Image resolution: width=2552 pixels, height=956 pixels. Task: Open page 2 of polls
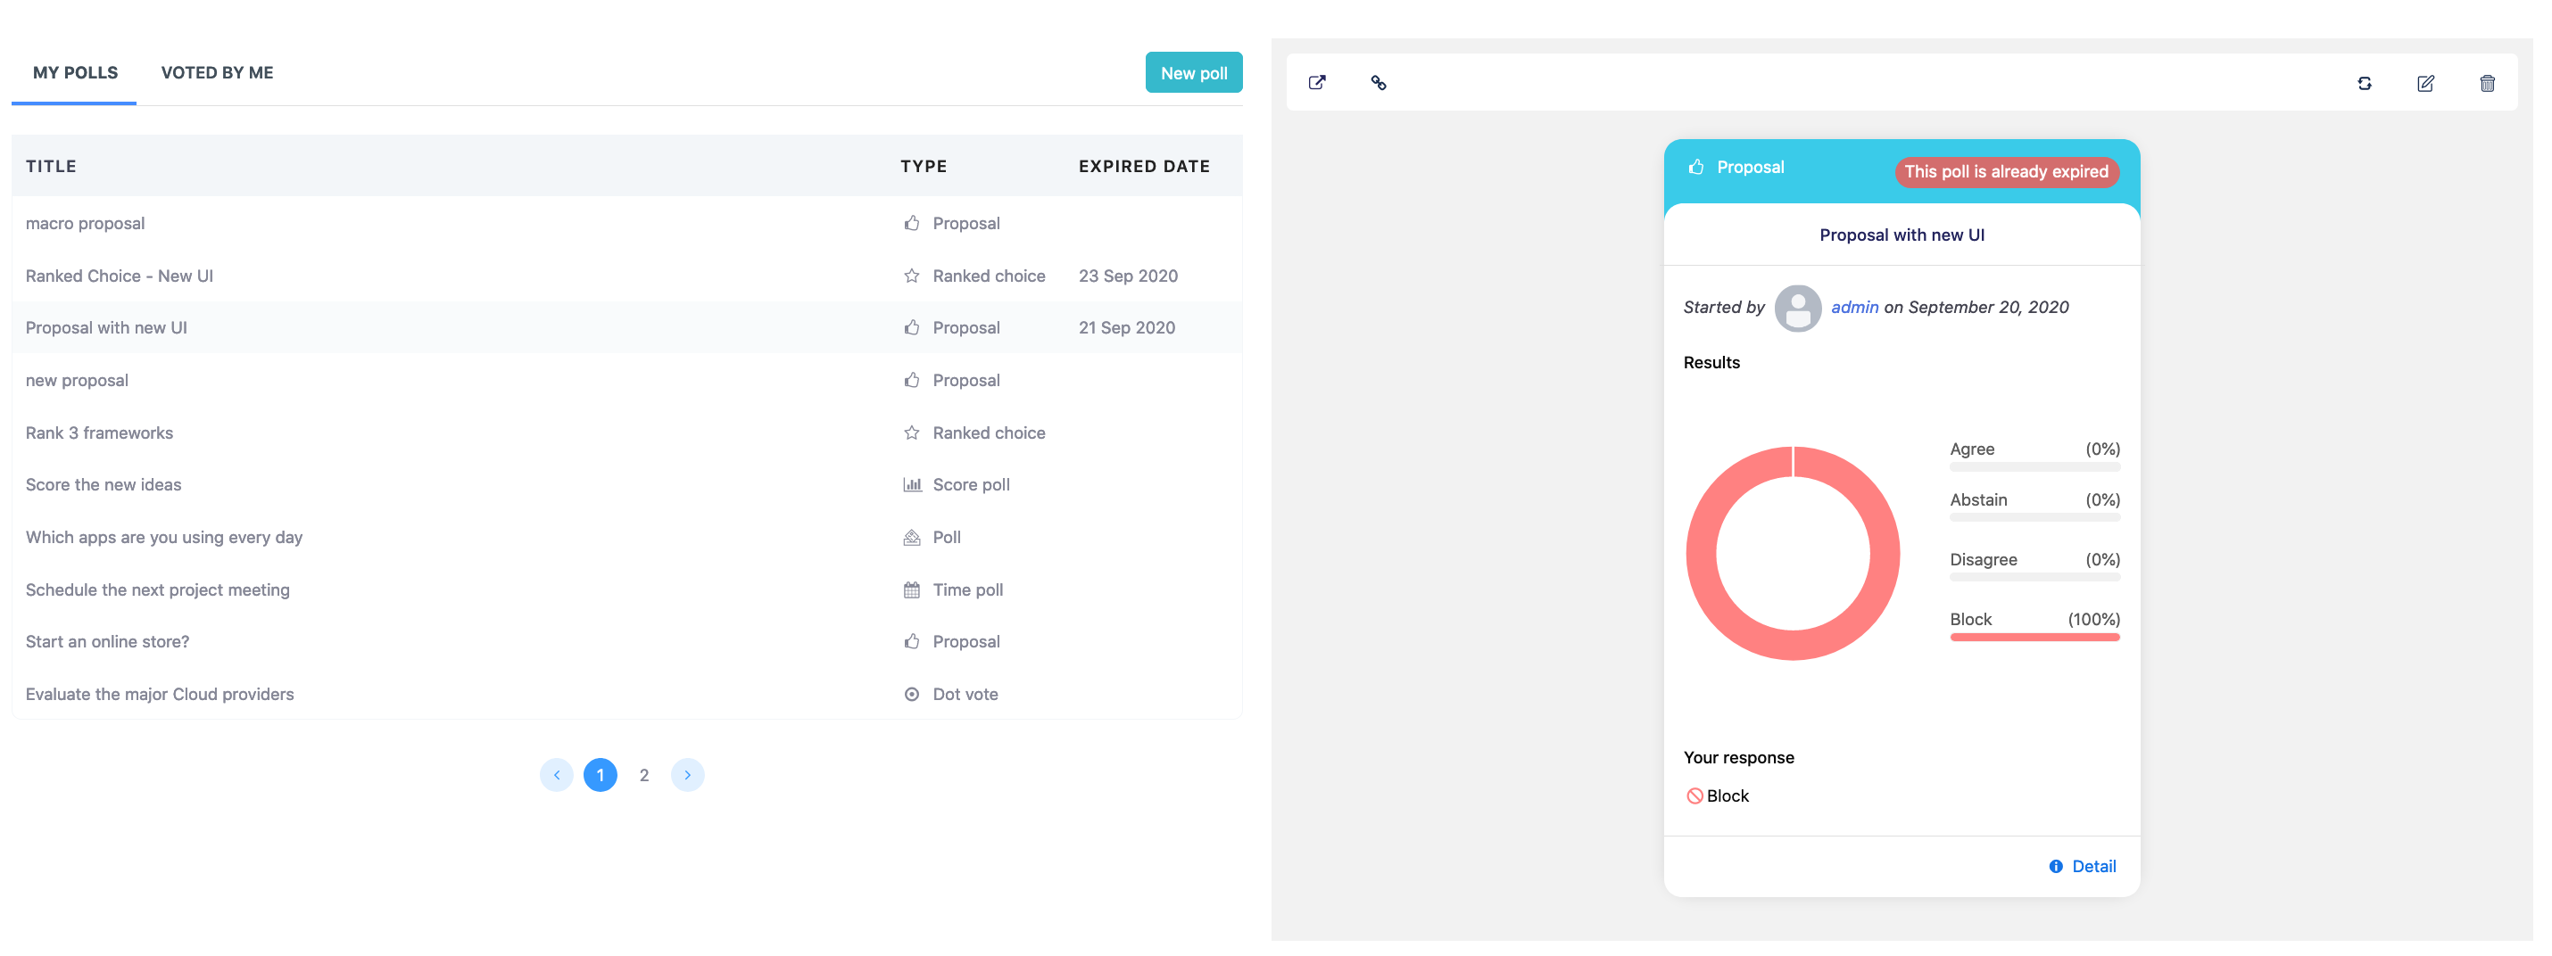point(644,775)
